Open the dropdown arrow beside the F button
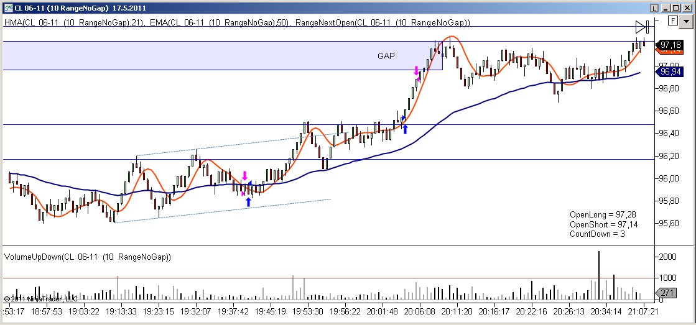Screen dimensions: 696x325 [686, 21]
